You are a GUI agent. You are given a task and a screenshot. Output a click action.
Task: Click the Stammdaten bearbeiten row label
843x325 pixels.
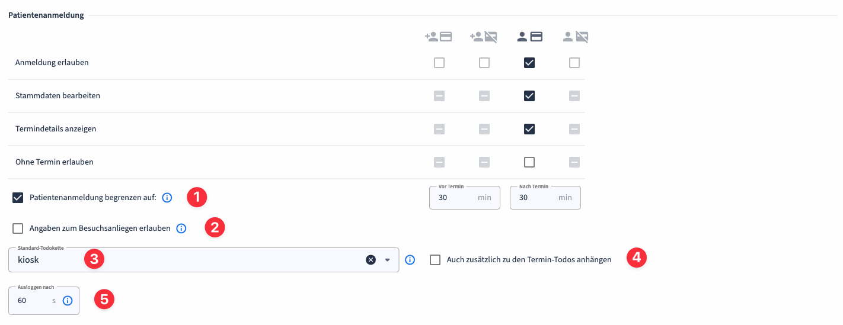pyautogui.click(x=58, y=95)
